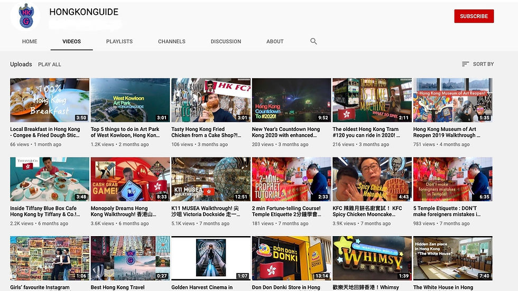Open the Whimsy 1:39 video thumbnail
Viewport: 518px width, 291px height.
pos(372,258)
